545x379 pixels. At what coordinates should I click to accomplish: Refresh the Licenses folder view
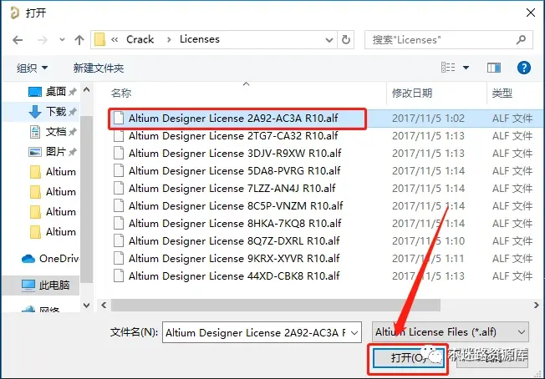pyautogui.click(x=346, y=39)
